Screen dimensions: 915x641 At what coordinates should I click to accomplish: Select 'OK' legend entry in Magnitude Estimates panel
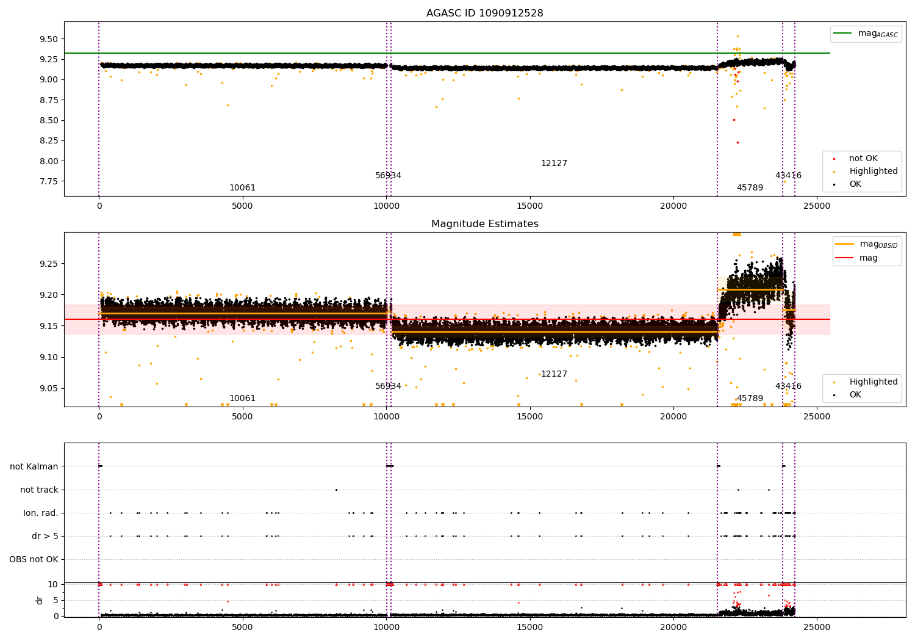point(847,395)
